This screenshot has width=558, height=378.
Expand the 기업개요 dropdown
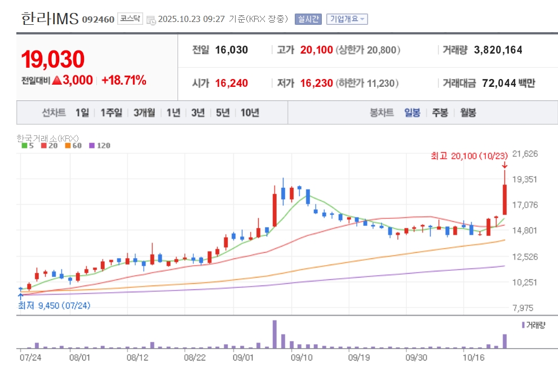click(347, 19)
